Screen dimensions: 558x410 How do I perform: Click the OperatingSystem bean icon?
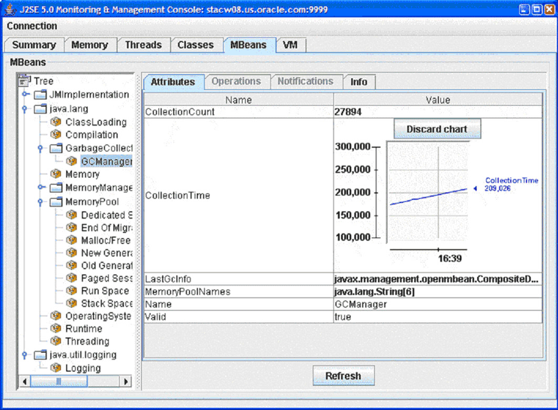(x=55, y=316)
